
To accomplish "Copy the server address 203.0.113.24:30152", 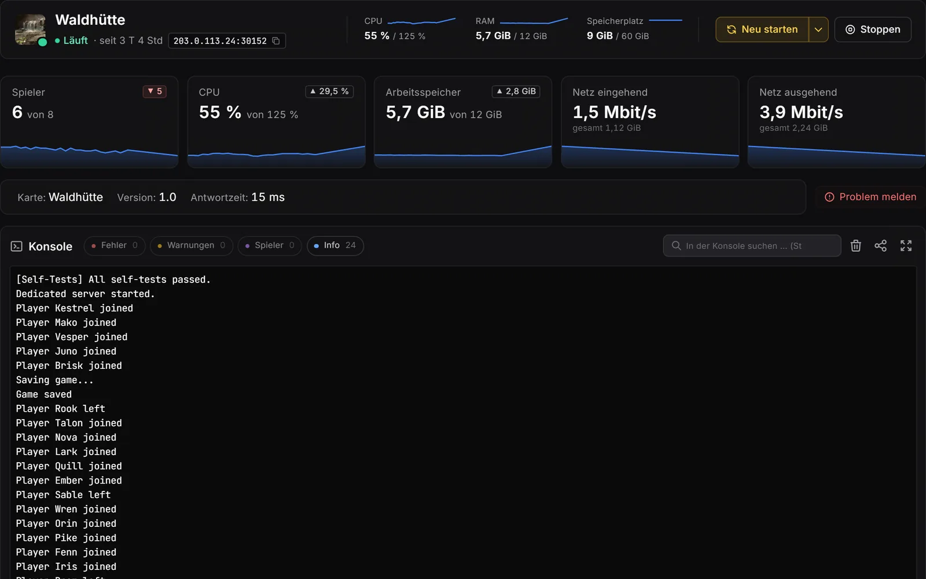I will 276,41.
